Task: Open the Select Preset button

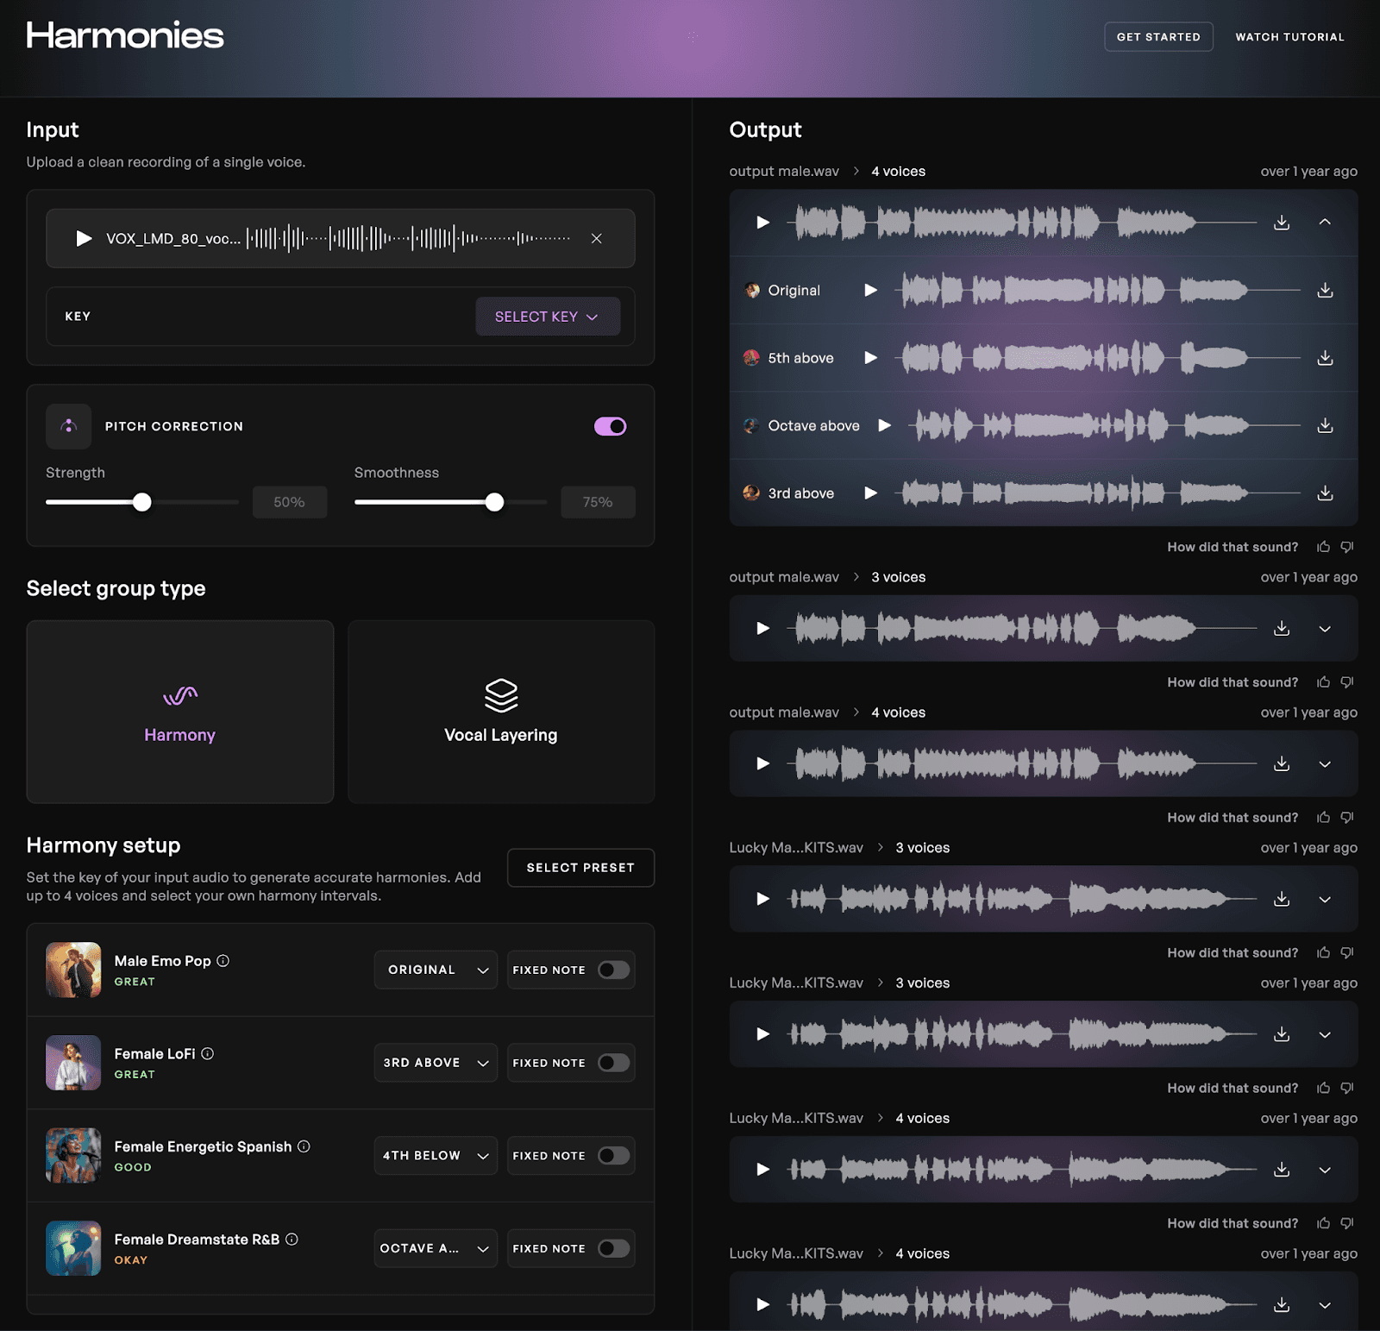Action: 580,868
